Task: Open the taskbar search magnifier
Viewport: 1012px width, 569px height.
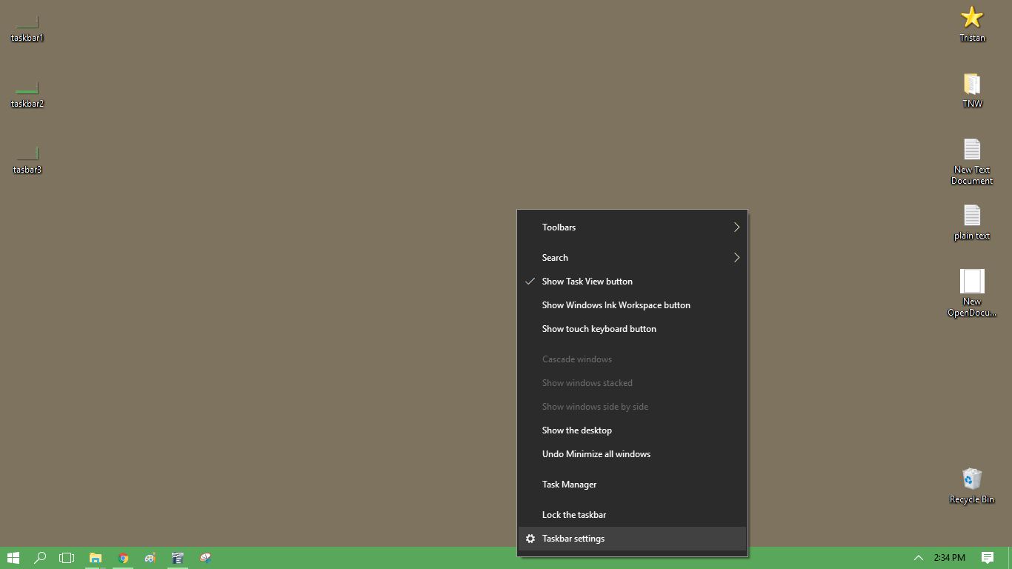Action: click(40, 558)
